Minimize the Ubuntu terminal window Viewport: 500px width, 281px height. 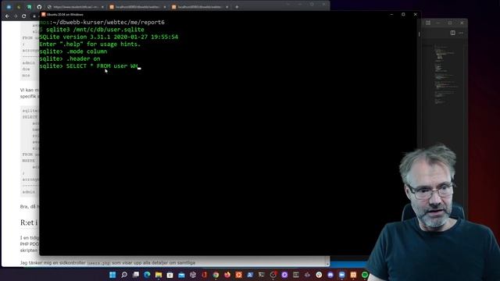coord(391,14)
